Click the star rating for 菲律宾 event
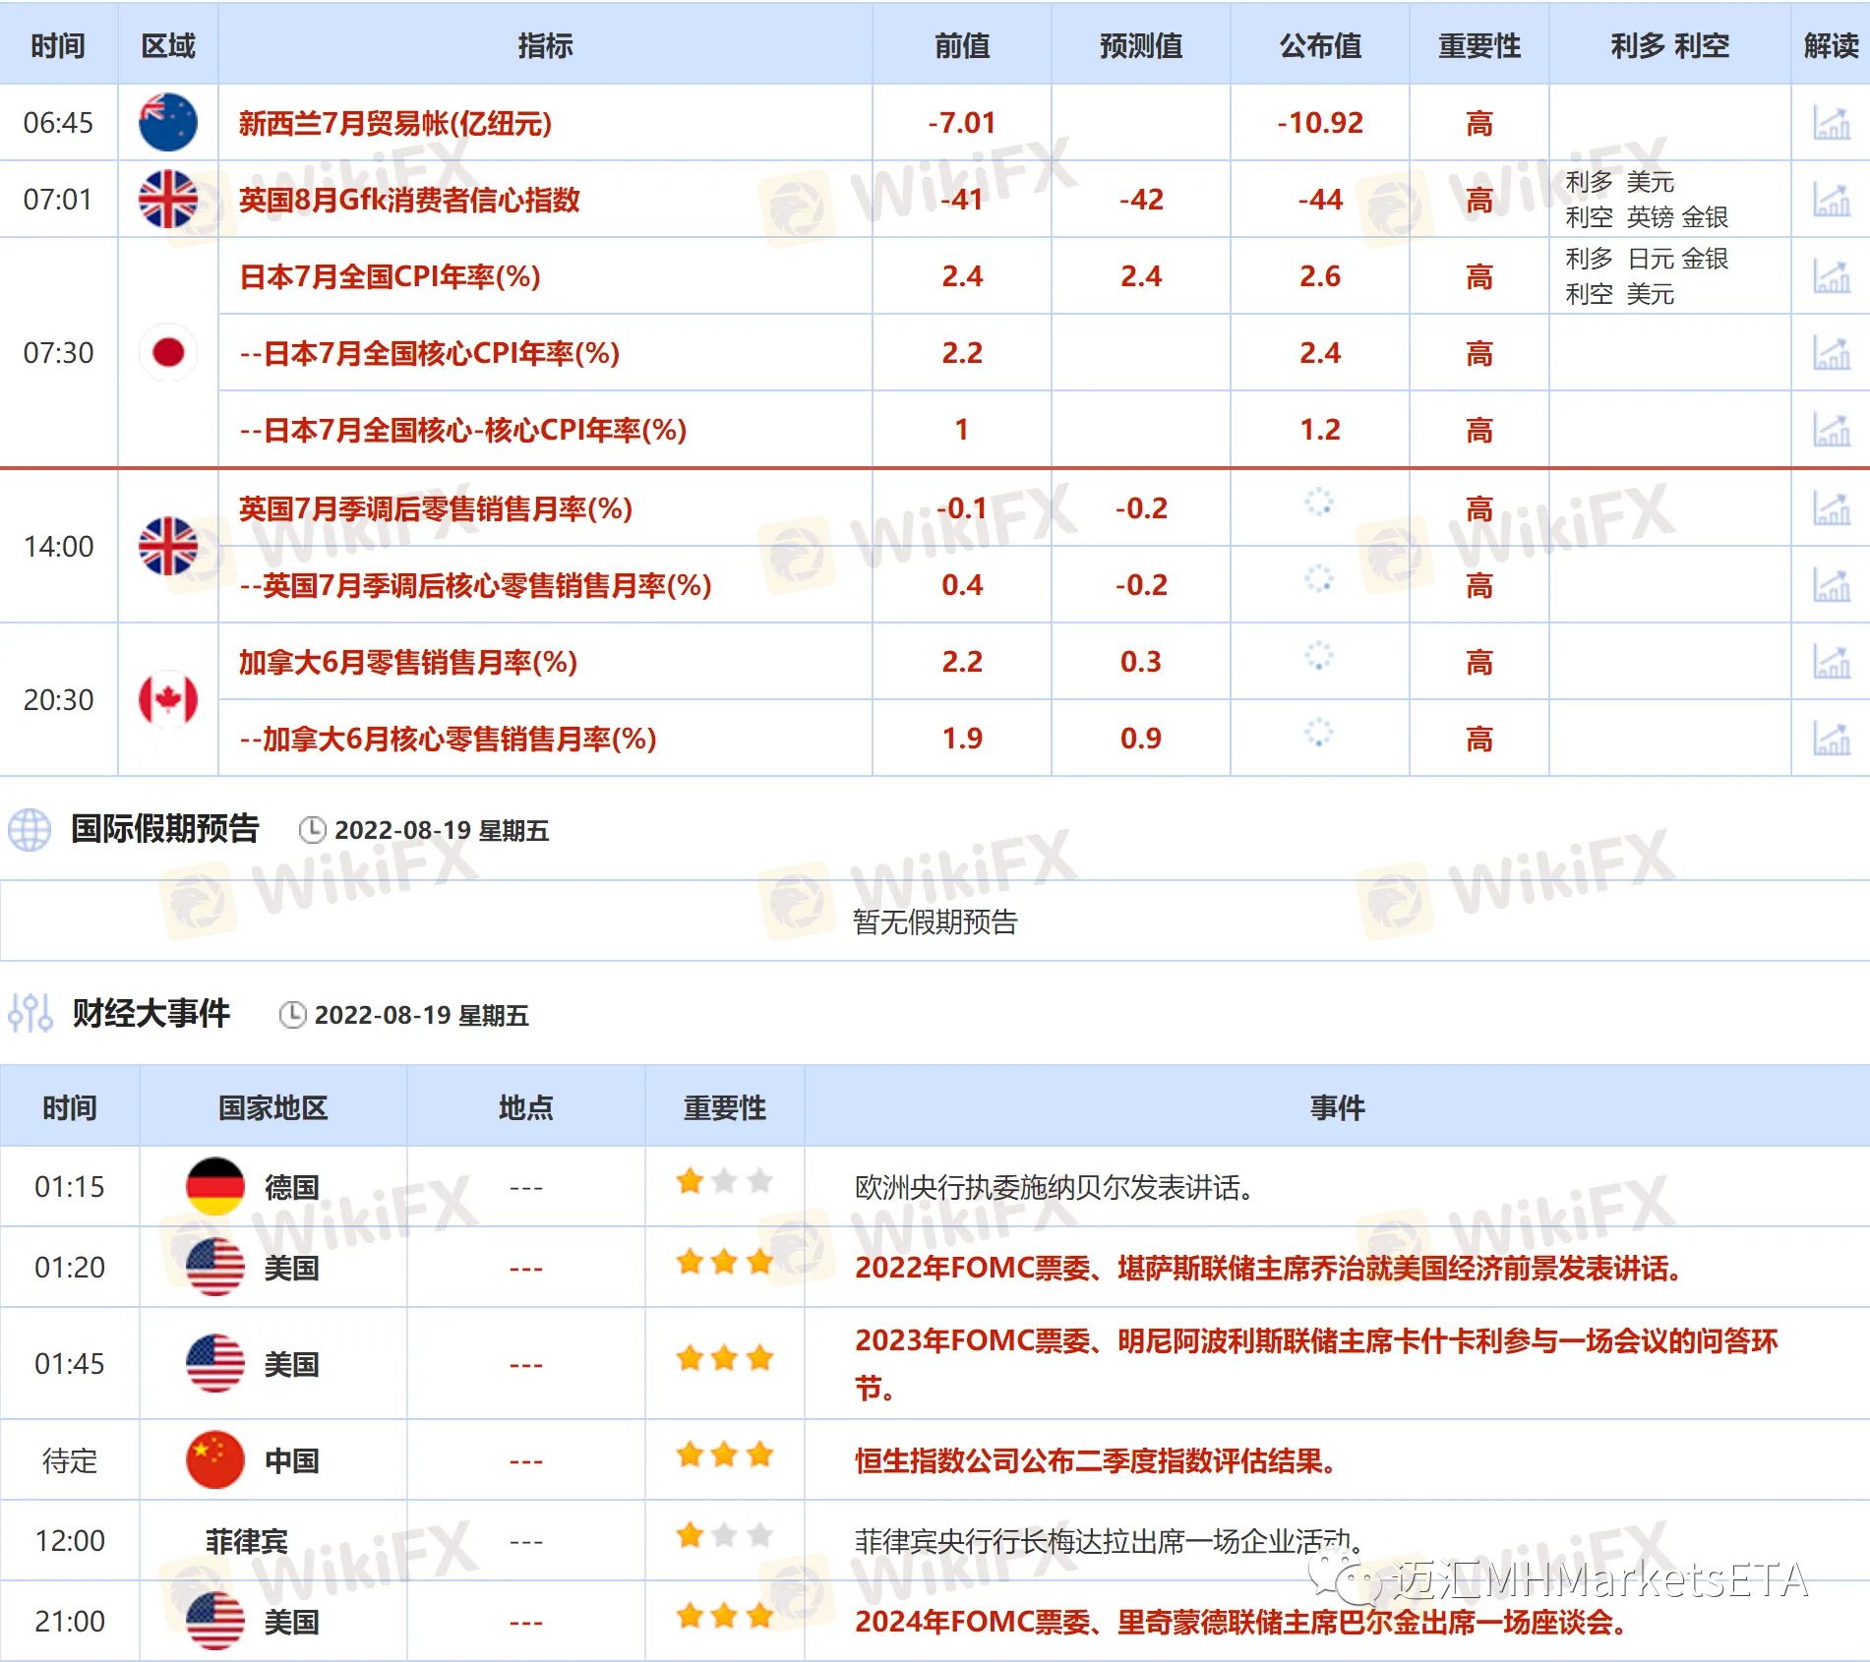 pyautogui.click(x=725, y=1535)
